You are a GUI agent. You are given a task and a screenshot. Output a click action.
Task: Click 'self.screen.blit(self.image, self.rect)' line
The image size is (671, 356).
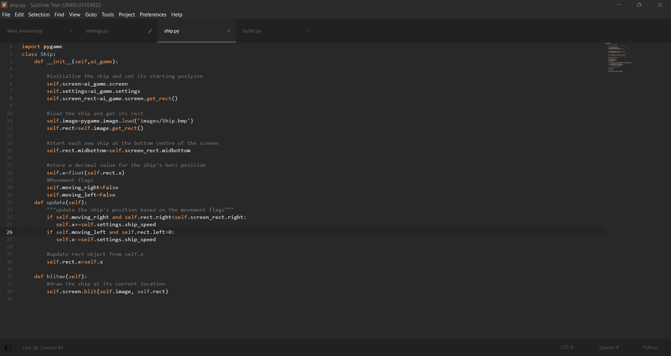(x=108, y=292)
